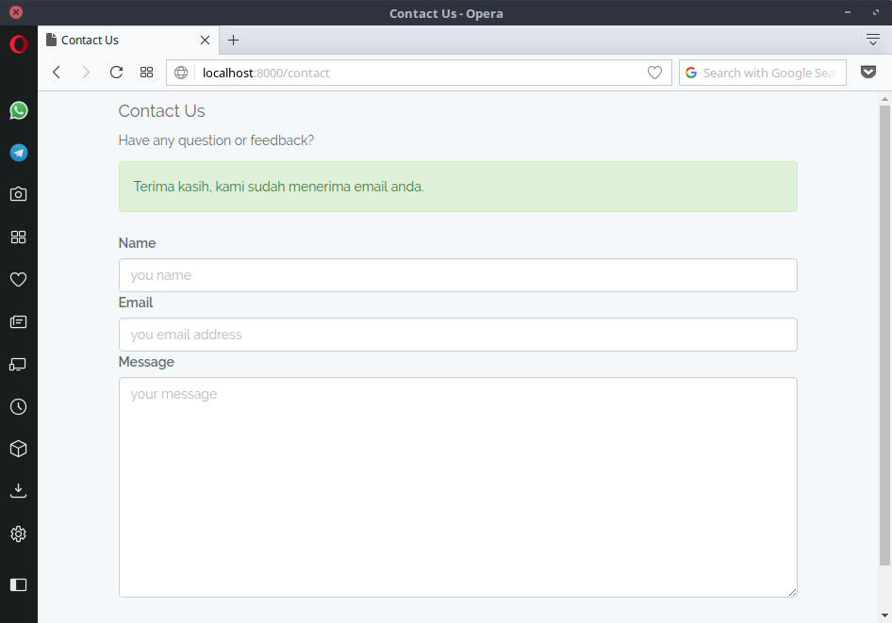Open Personal News in the sidebar
Viewport: 892px width, 623px height.
(18, 322)
